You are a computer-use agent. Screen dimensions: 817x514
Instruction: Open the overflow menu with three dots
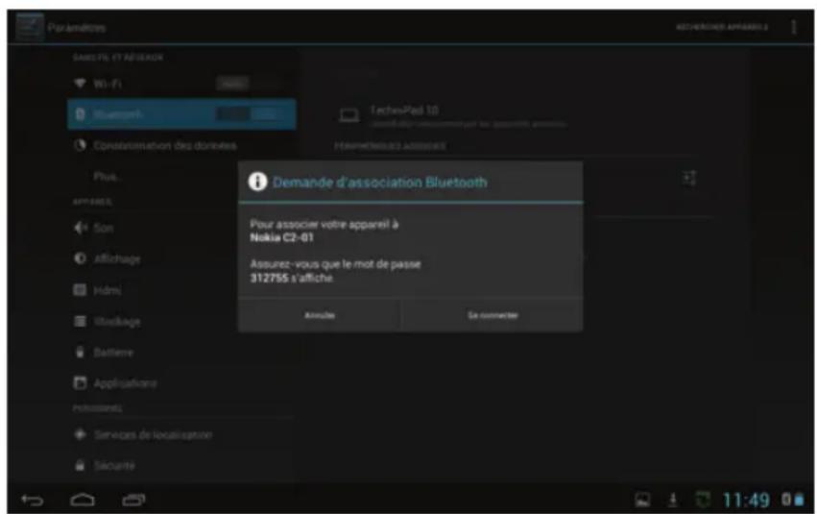tap(794, 27)
